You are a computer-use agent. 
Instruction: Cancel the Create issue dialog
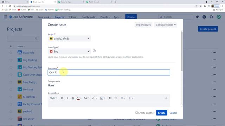point(173,113)
